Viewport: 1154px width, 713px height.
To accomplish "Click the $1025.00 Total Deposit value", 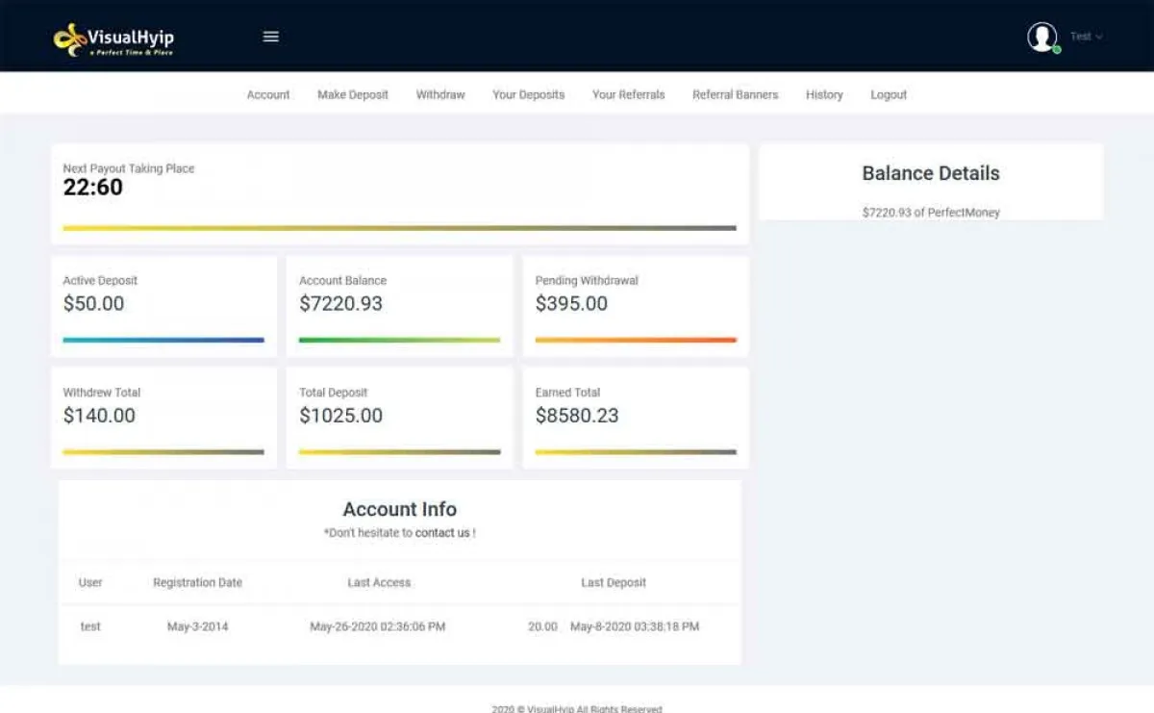I will coord(340,416).
